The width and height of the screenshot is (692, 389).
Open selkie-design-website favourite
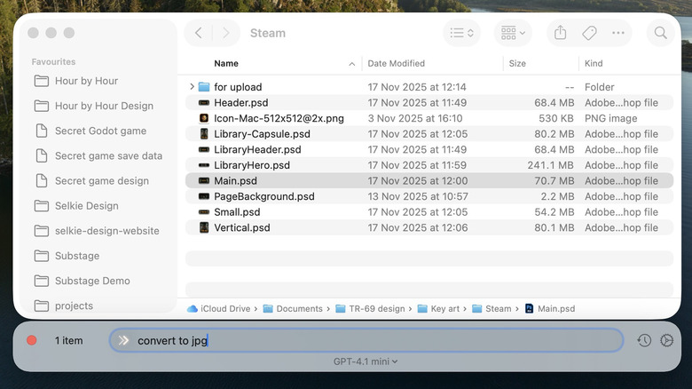tap(96, 231)
